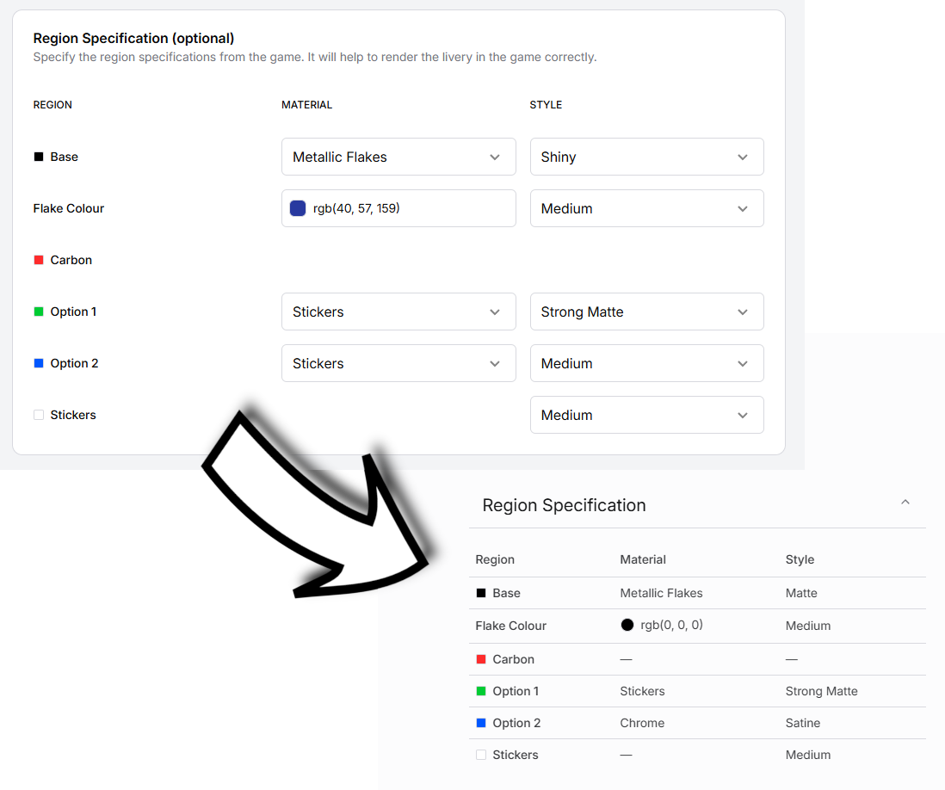The height and width of the screenshot is (790, 945).
Task: Click 'Stickers' material in the Option 1 summary row
Action: pos(642,691)
